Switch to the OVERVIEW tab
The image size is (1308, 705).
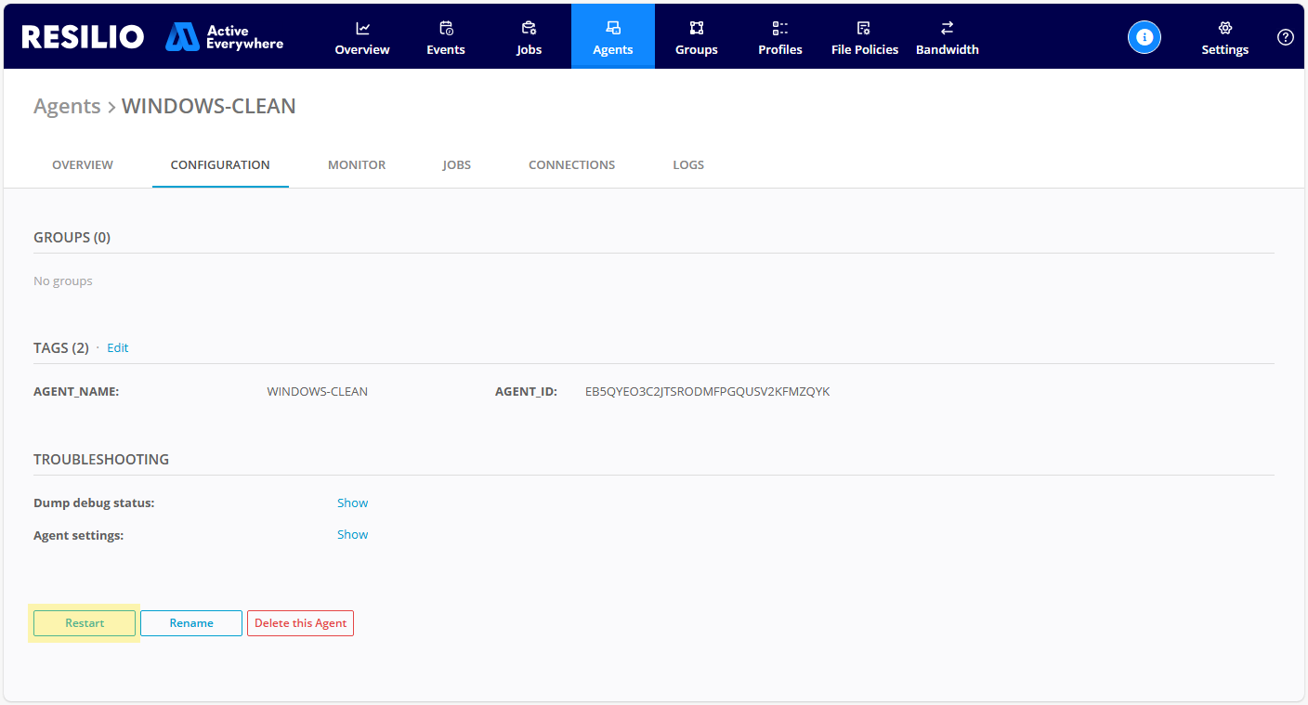[x=83, y=165]
